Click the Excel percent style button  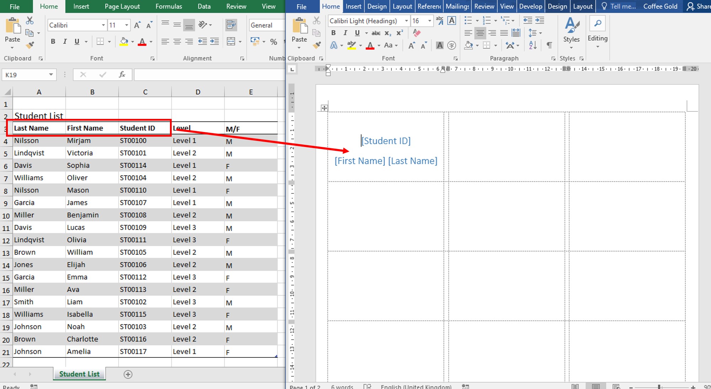click(x=273, y=42)
